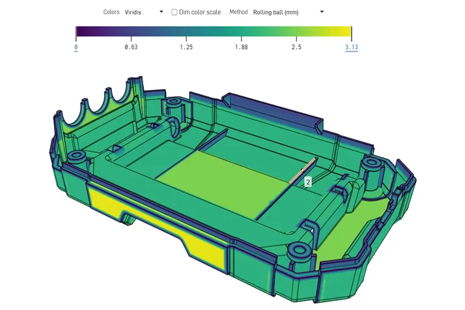Click the Method label
Screen dimensions: 465x310
coord(238,12)
